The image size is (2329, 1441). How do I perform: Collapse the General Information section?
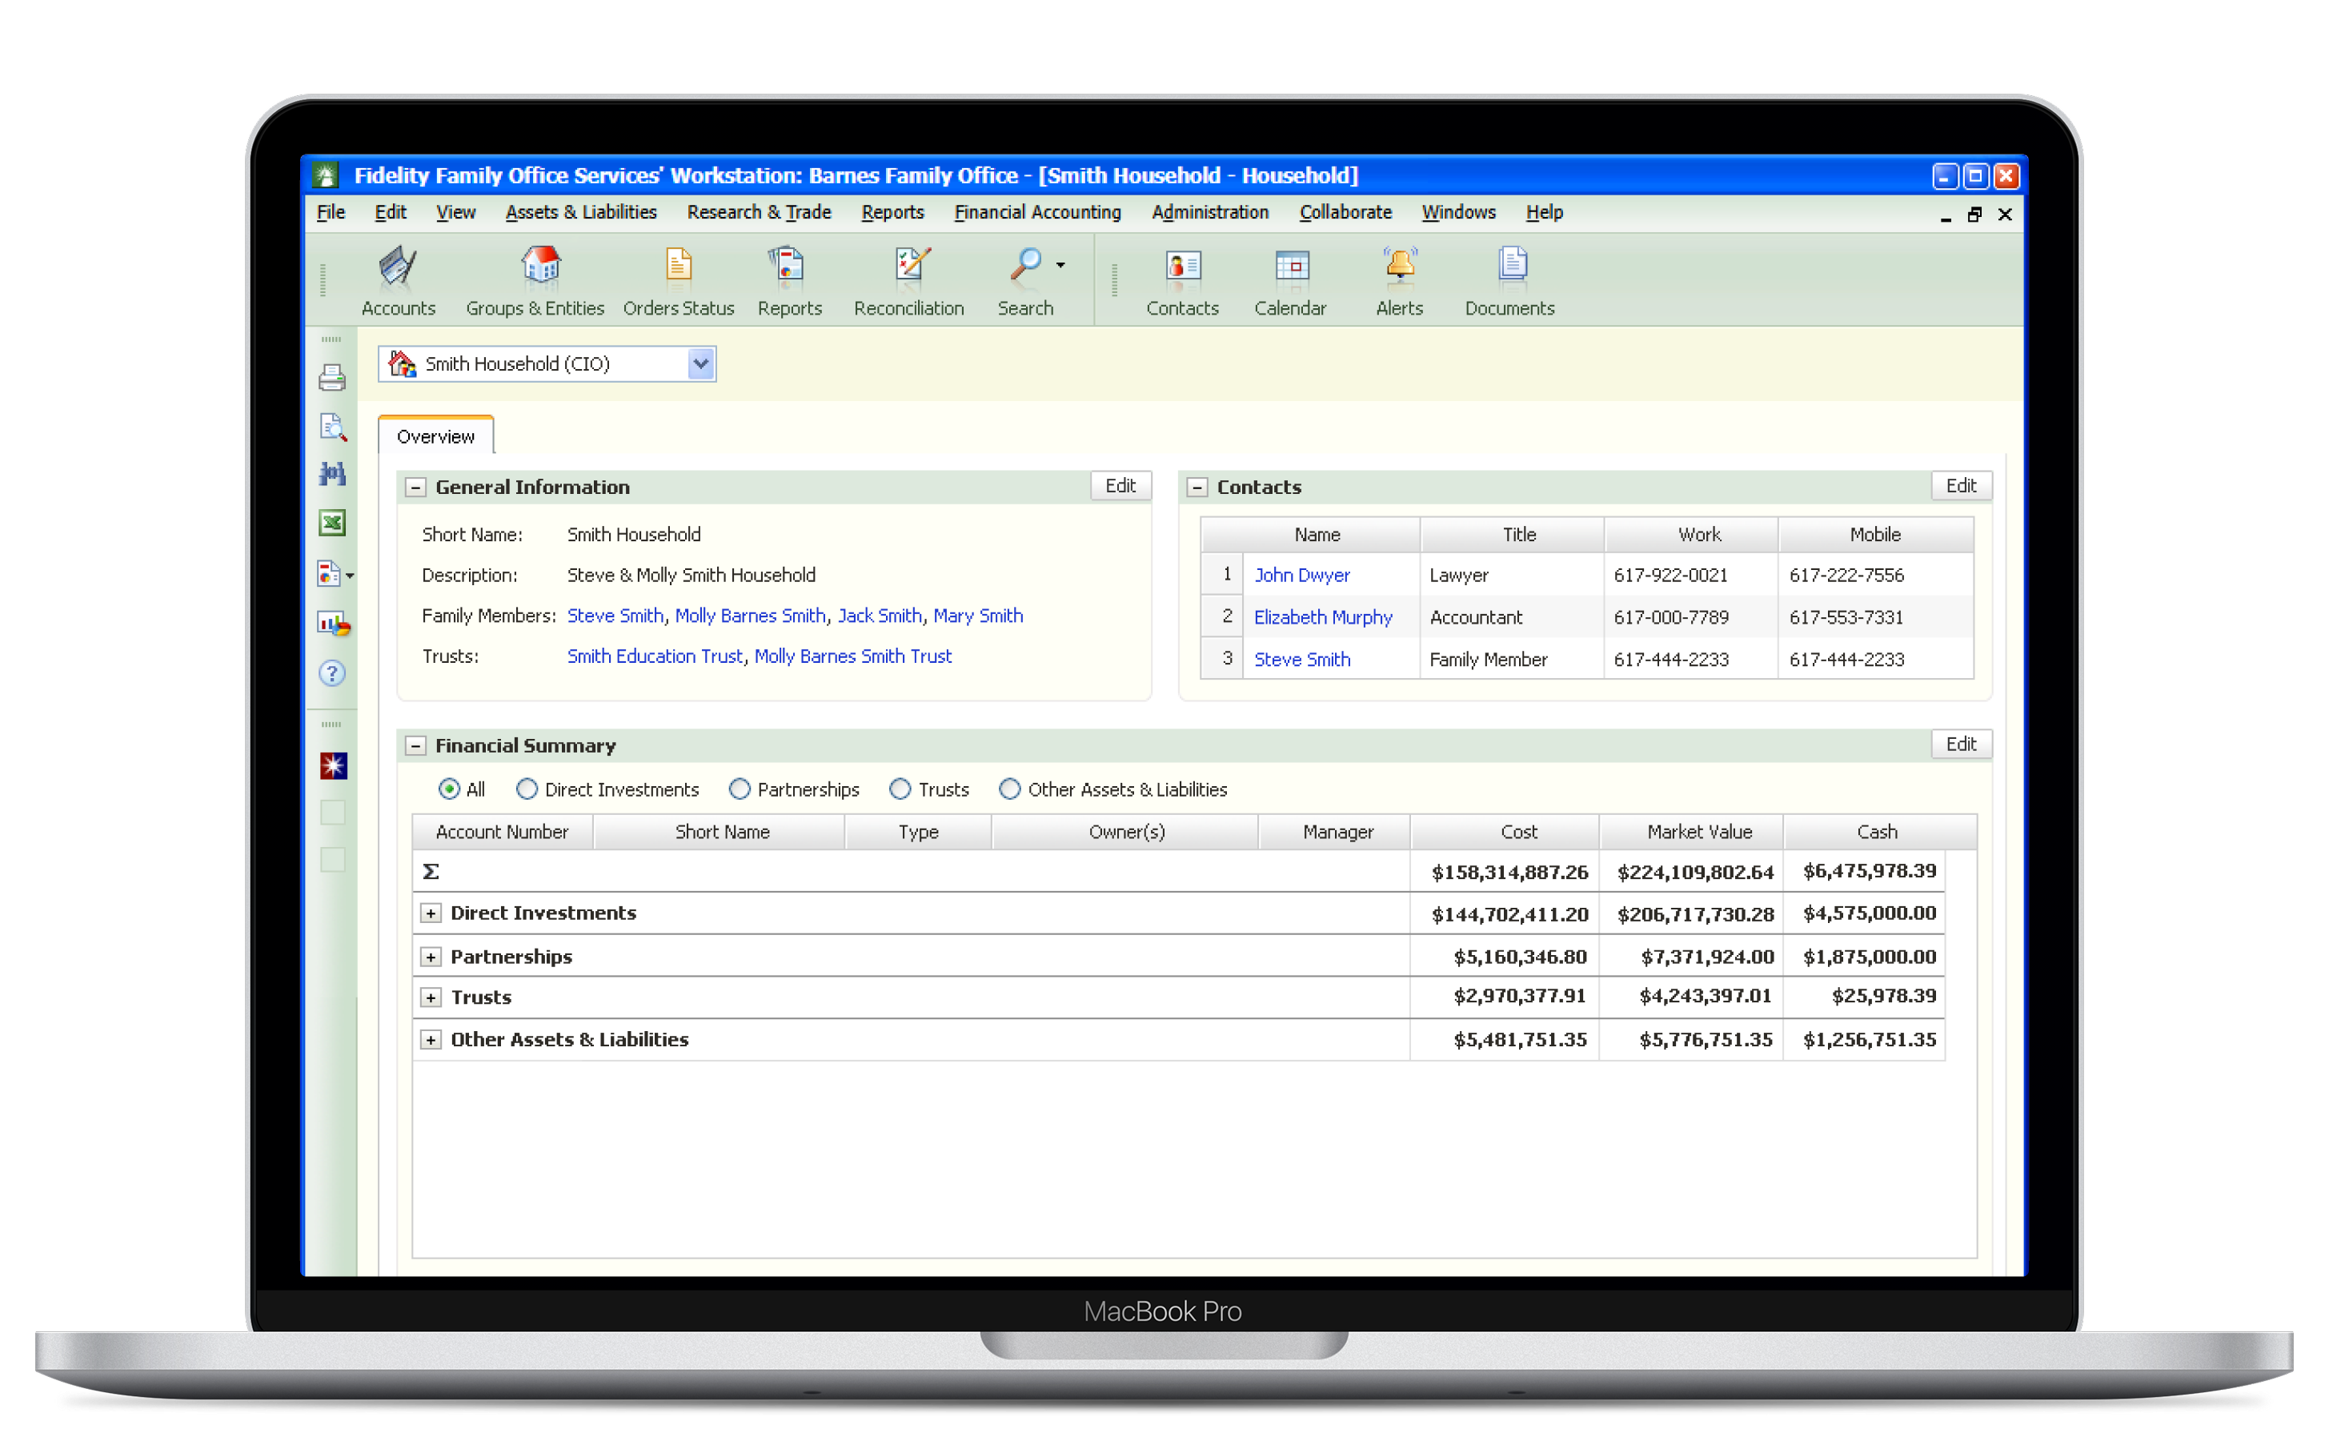[415, 487]
